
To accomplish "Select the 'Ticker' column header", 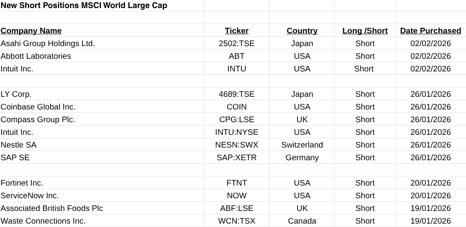I will (x=237, y=31).
